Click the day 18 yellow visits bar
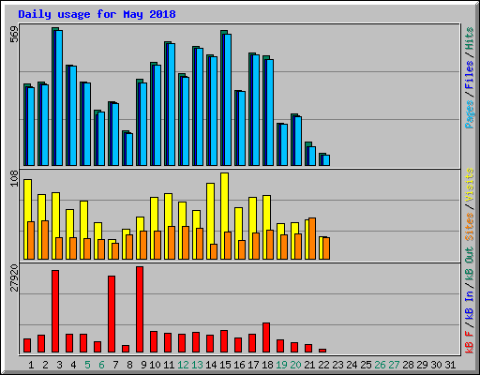The image size is (480, 375). click(266, 227)
